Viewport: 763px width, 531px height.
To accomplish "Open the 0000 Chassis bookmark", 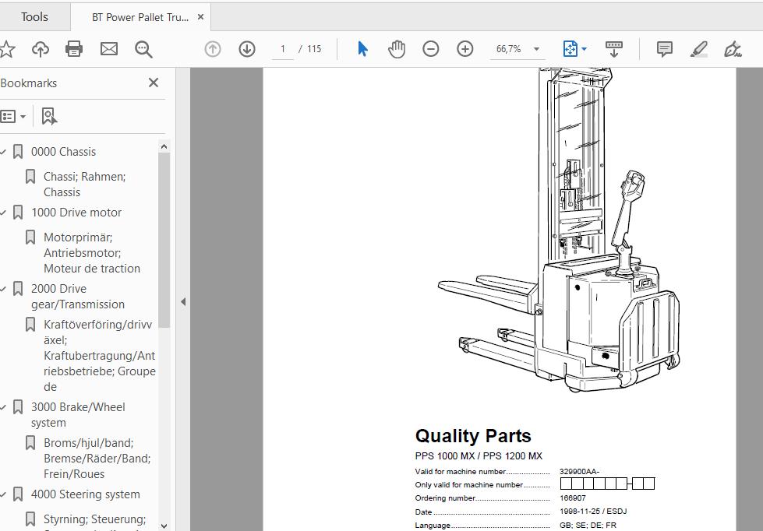I will [63, 152].
